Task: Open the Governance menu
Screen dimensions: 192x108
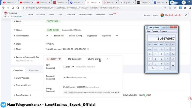Action: point(70,14)
